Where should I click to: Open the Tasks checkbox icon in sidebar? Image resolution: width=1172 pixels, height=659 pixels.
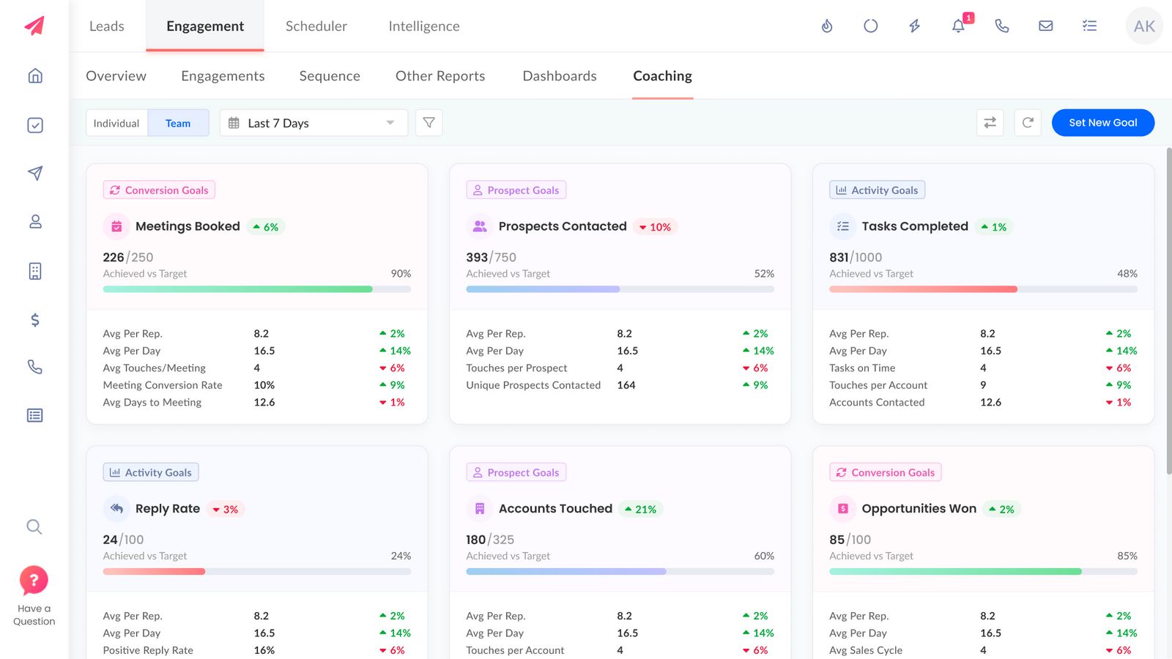[x=34, y=125]
